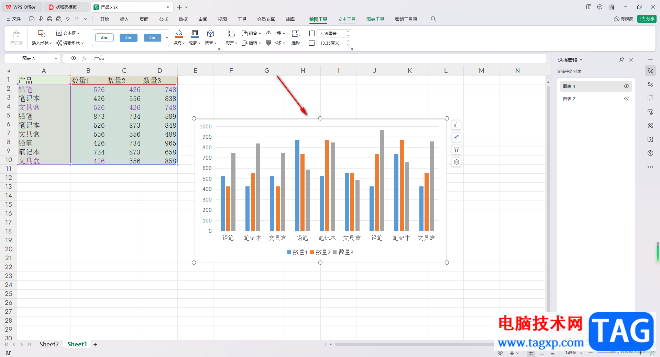660x357 pixels.
Task: Switch to the 文本工具 ribbon tab
Action: (x=347, y=19)
